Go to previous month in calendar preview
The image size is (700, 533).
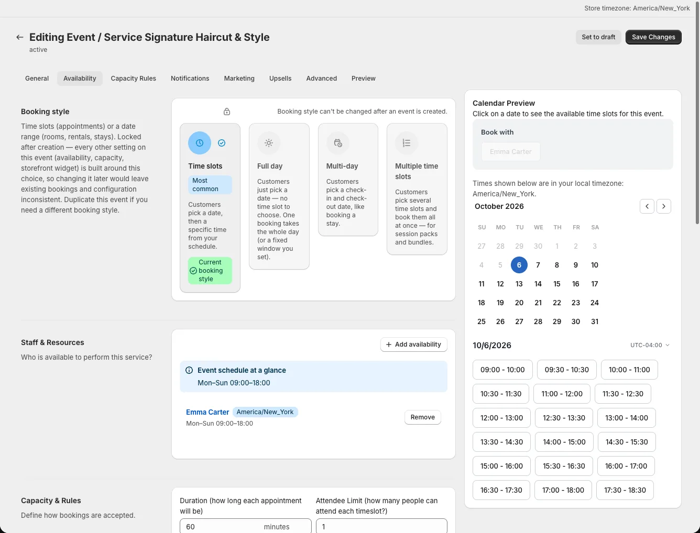click(647, 206)
